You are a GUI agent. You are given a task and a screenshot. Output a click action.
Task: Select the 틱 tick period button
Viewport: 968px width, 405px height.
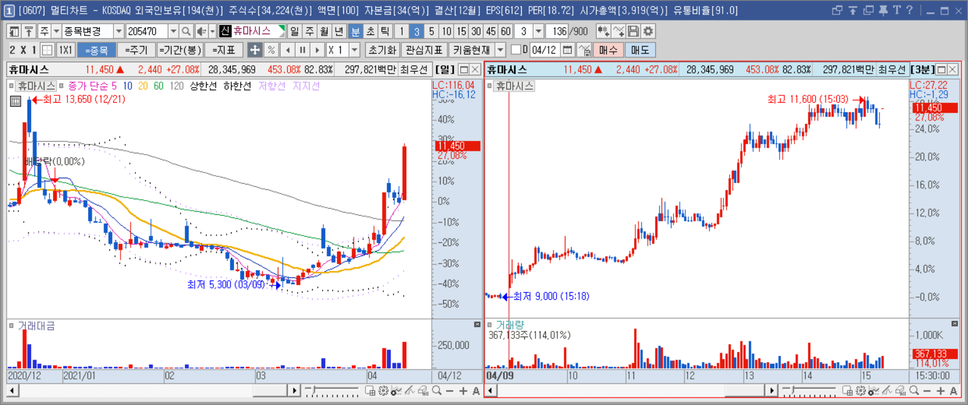click(385, 31)
